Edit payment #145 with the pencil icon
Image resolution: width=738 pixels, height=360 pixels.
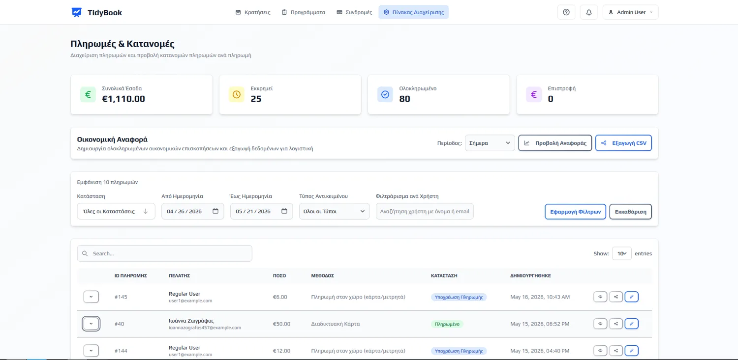(x=632, y=297)
